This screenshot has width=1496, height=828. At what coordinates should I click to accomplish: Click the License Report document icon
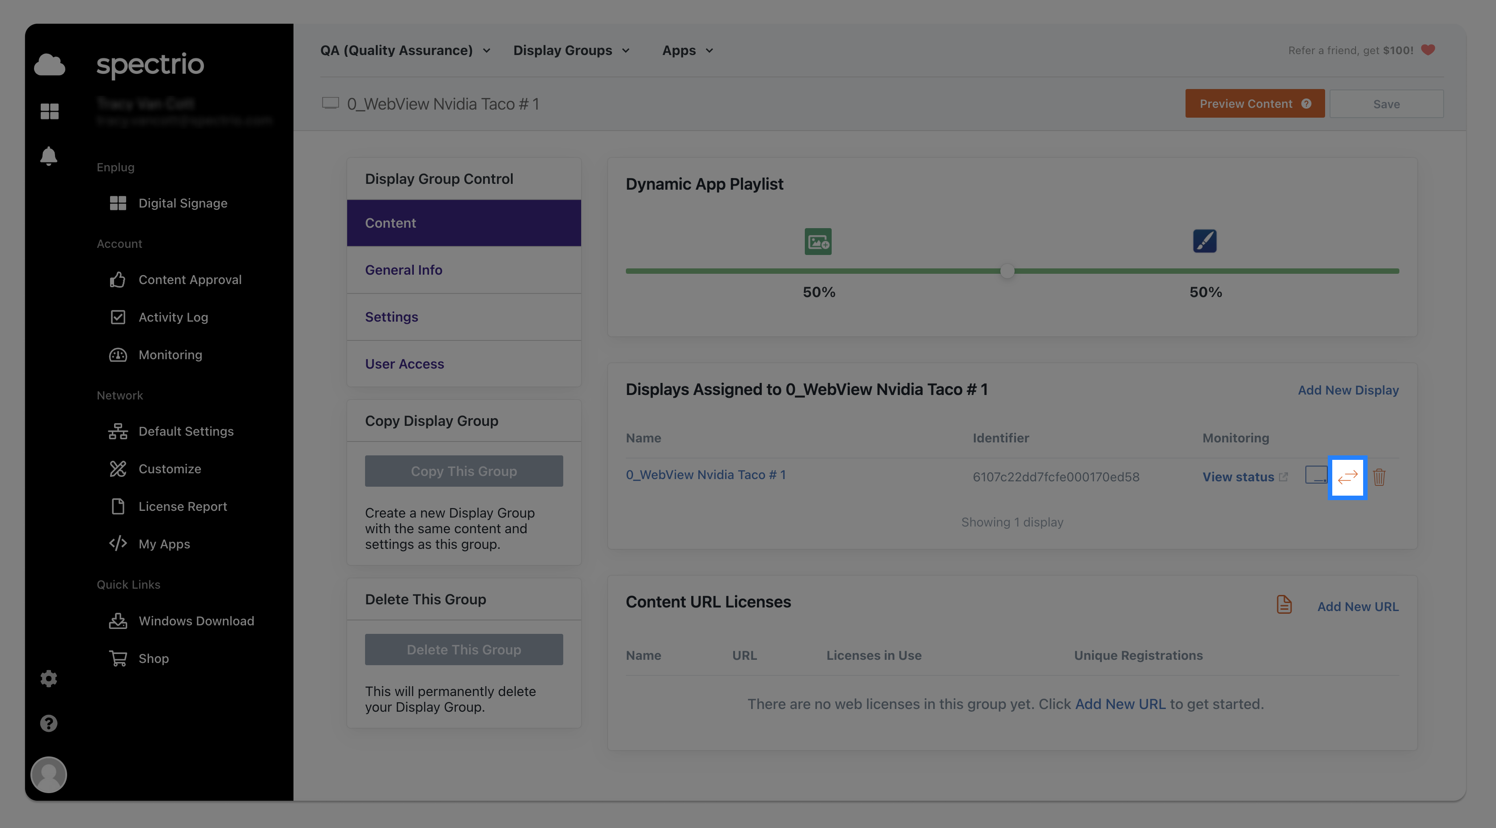[118, 506]
